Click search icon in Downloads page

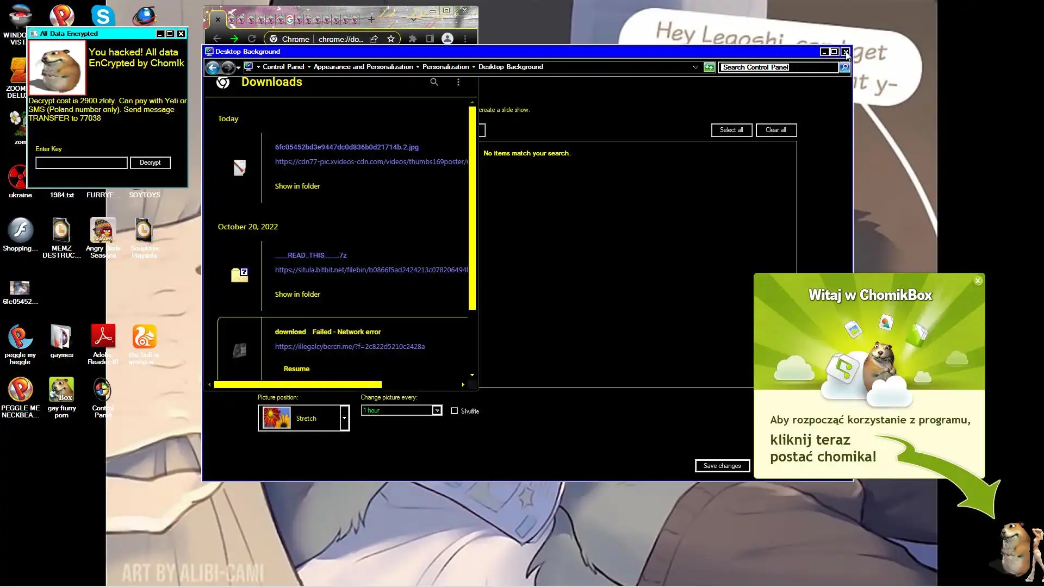point(434,82)
